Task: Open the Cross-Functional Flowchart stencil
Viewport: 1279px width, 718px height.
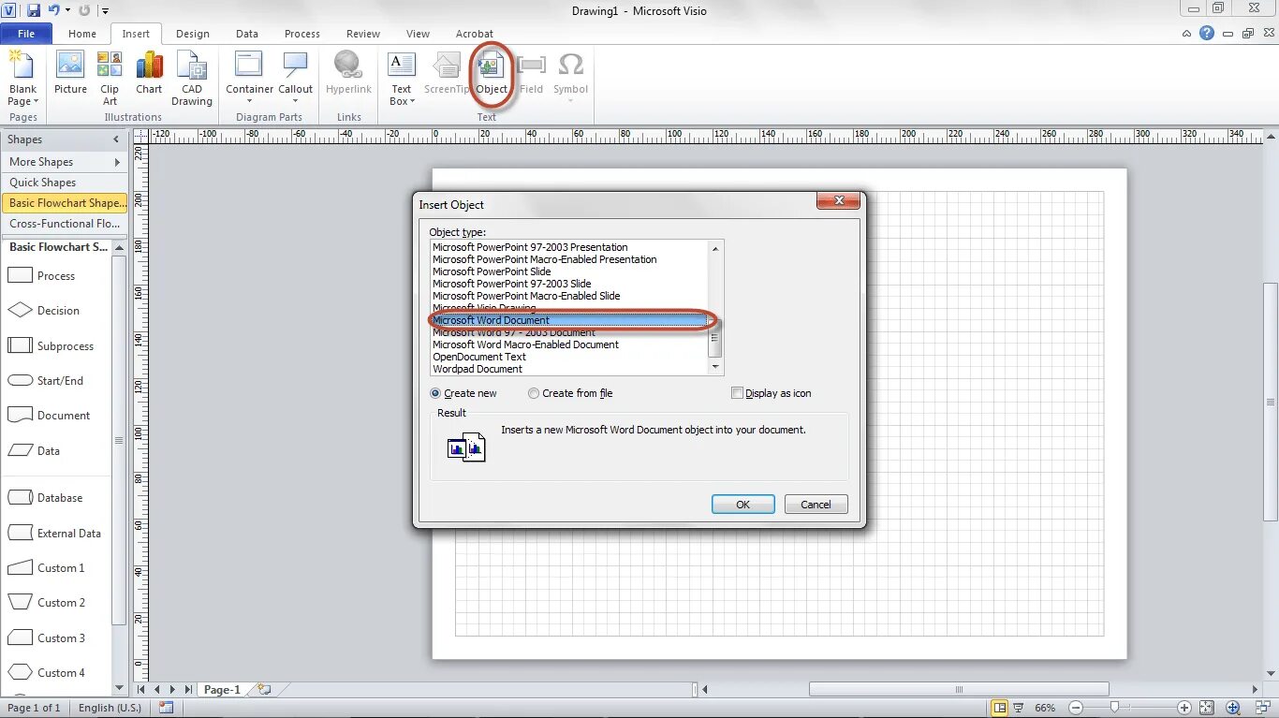Action: point(65,224)
